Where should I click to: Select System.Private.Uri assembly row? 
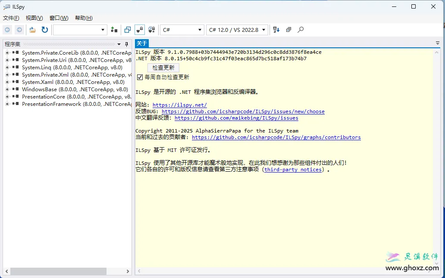pyautogui.click(x=77, y=60)
